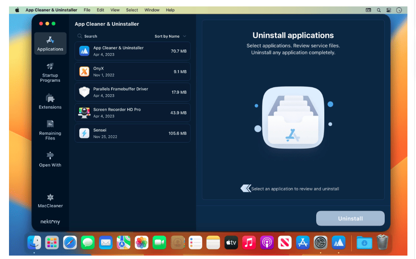Open Safari from the Dock
The height and width of the screenshot is (259, 416).
tap(70, 242)
